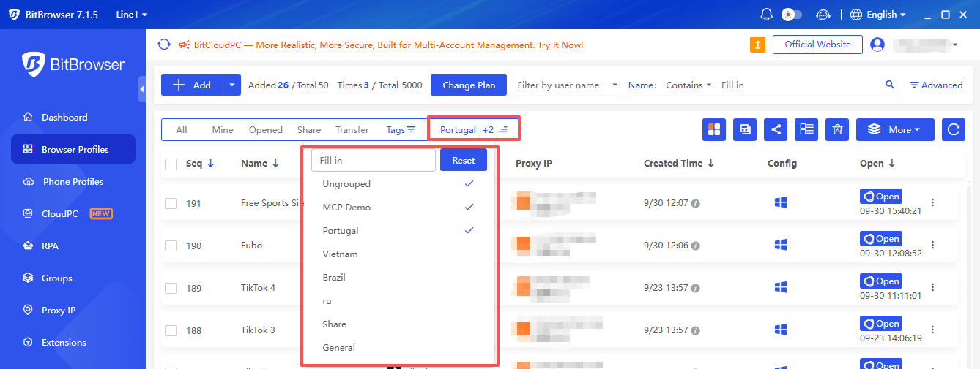This screenshot has height=369, width=980.
Task: Open Extensions in the sidebar
Action: coord(73,342)
